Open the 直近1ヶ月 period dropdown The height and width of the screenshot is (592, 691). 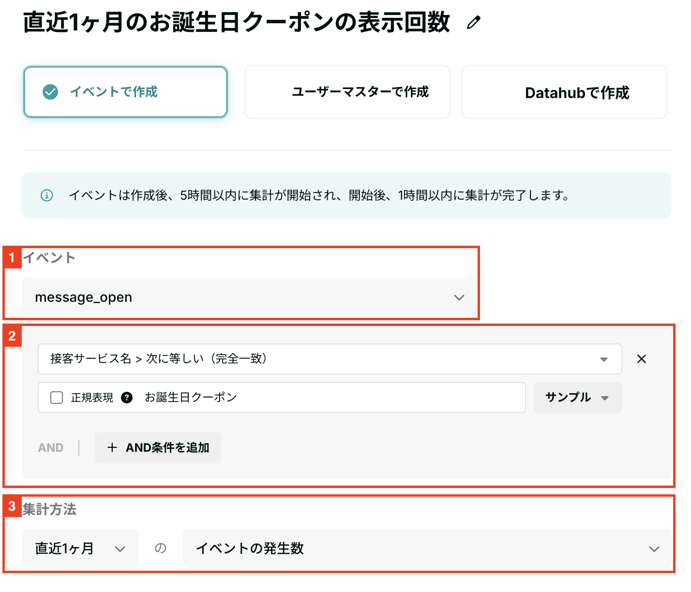[x=80, y=548]
